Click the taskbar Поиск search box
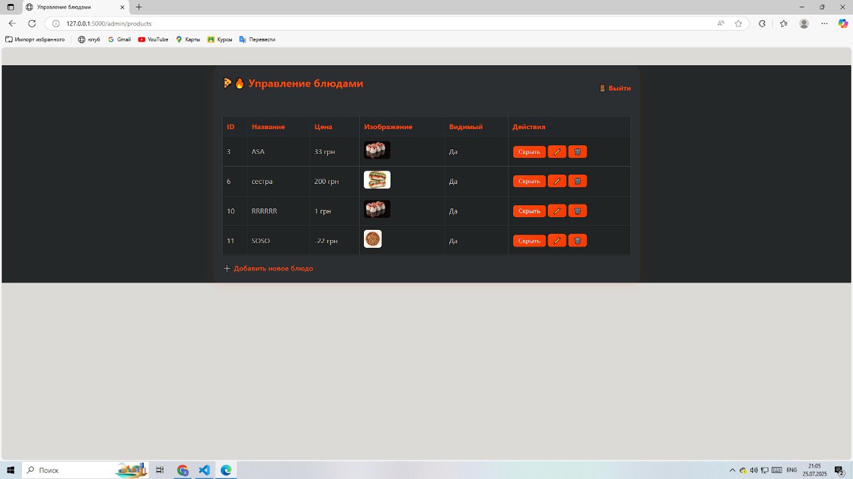Screen dimensions: 853x479 [x=85, y=470]
